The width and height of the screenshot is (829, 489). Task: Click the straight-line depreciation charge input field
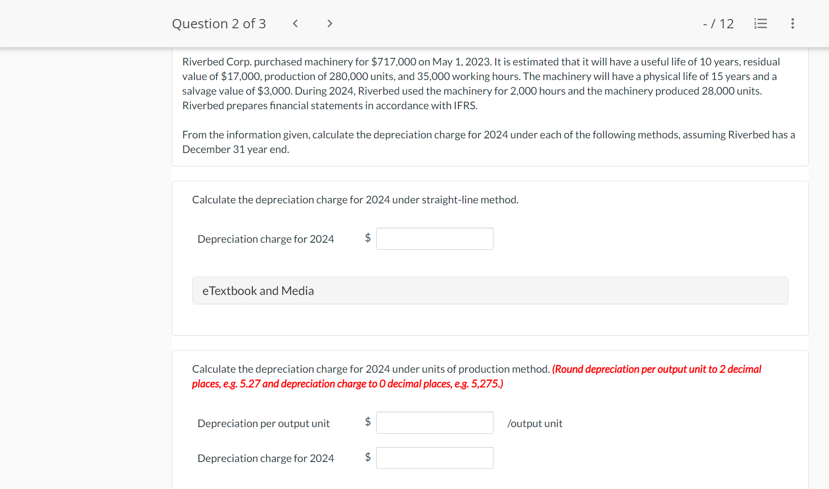pos(434,238)
